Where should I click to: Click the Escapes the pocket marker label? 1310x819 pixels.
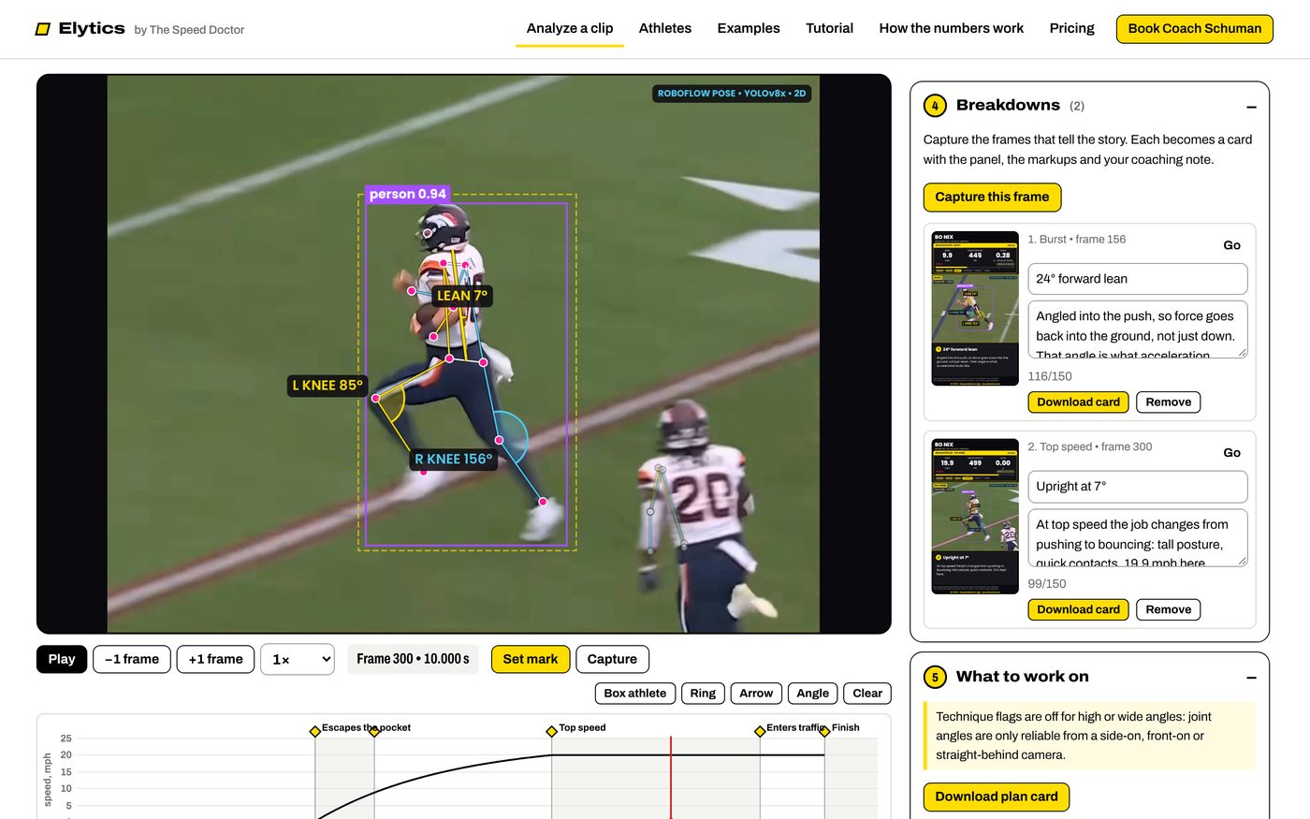click(x=366, y=727)
